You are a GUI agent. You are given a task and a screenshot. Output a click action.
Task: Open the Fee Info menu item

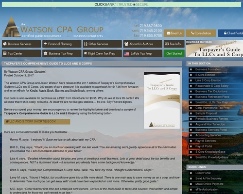(174, 44)
